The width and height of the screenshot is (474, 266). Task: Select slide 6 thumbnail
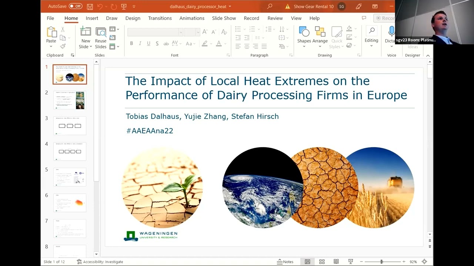click(70, 203)
